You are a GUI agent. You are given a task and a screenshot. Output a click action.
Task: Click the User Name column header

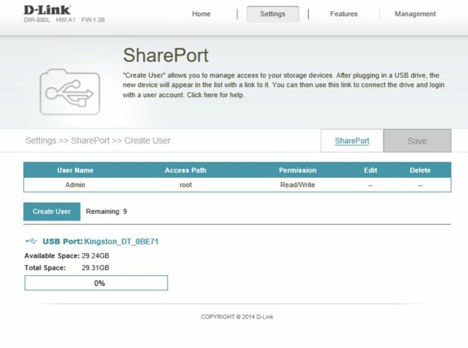[75, 170]
